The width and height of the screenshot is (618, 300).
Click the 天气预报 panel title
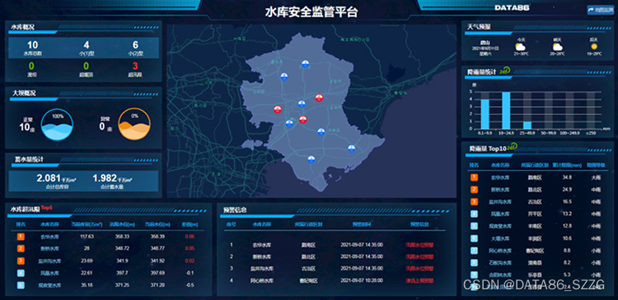tap(479, 27)
